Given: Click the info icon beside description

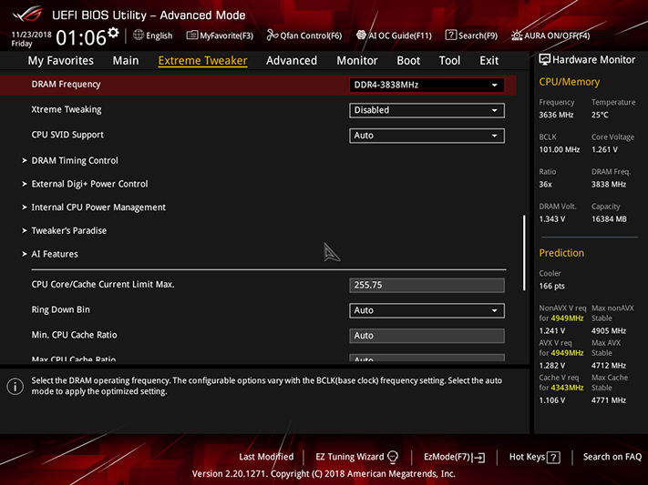Looking at the screenshot, I should coord(15,387).
